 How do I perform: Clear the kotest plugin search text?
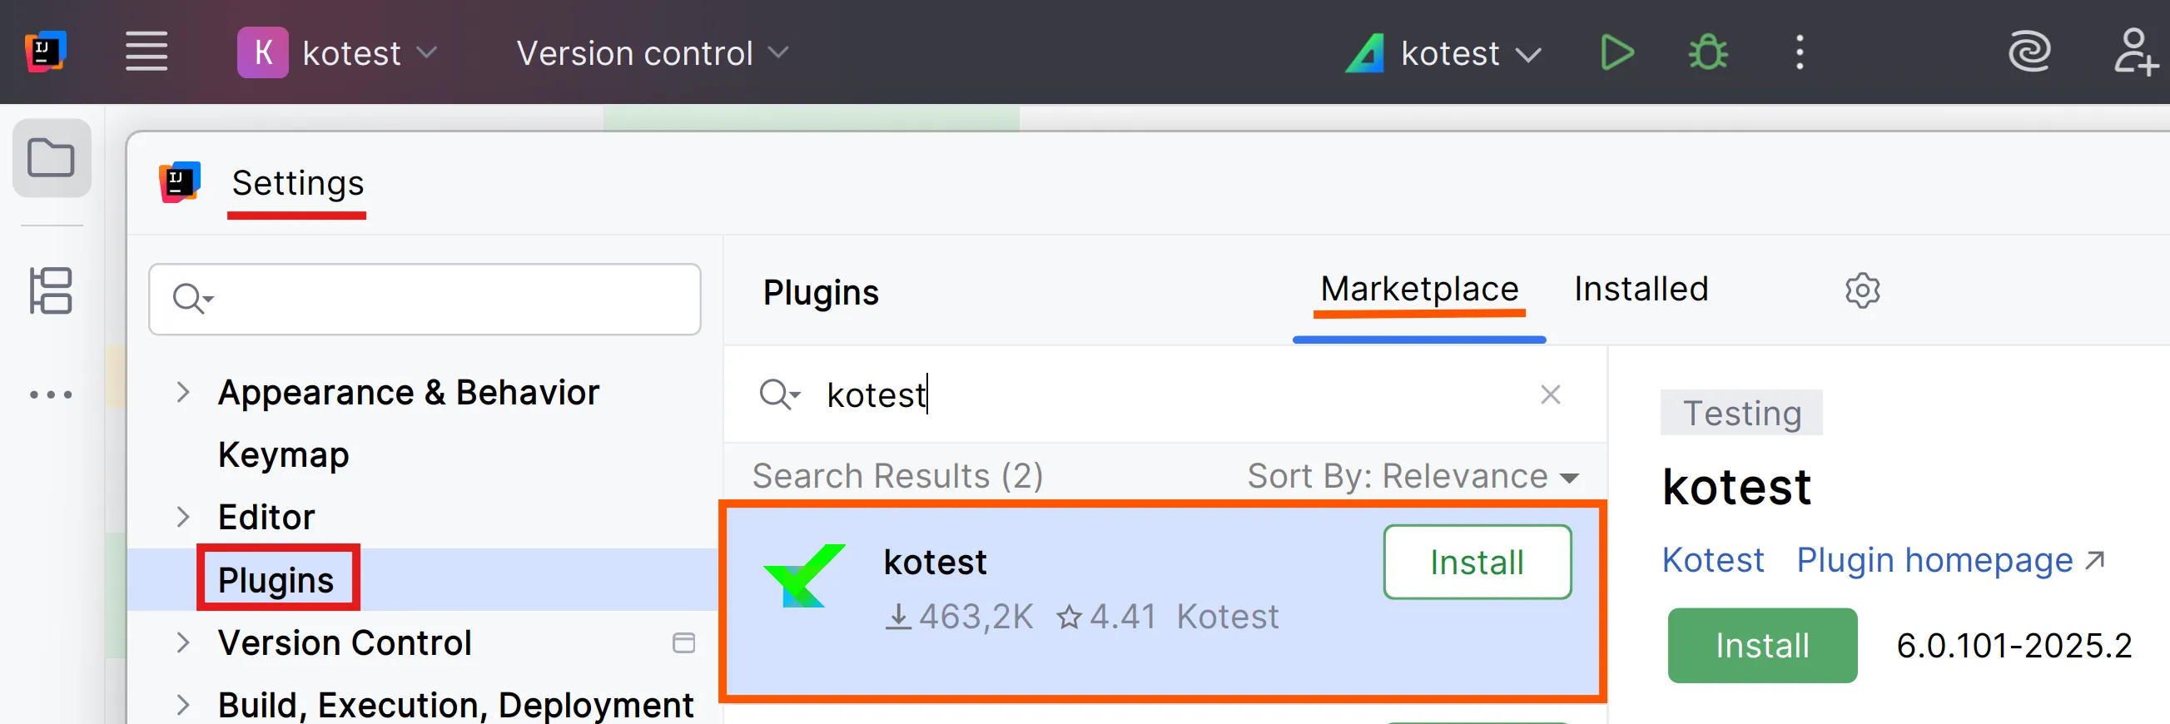tap(1550, 394)
